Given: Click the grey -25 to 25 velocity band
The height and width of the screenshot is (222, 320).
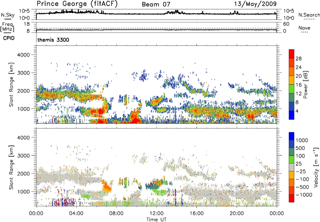Looking at the screenshot, I should pos(292,167).
